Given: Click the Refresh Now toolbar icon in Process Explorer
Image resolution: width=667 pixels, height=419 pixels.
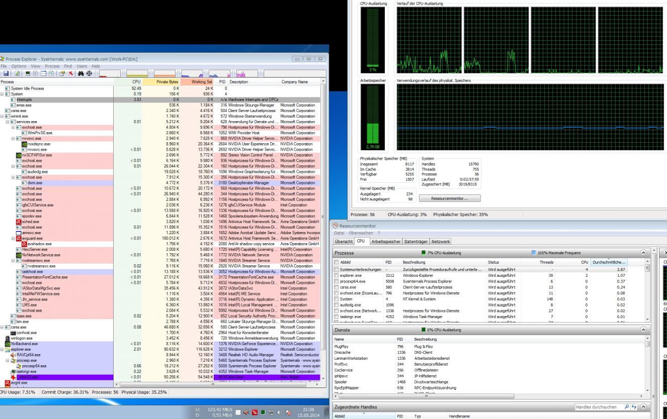Looking at the screenshot, I should (17, 73).
